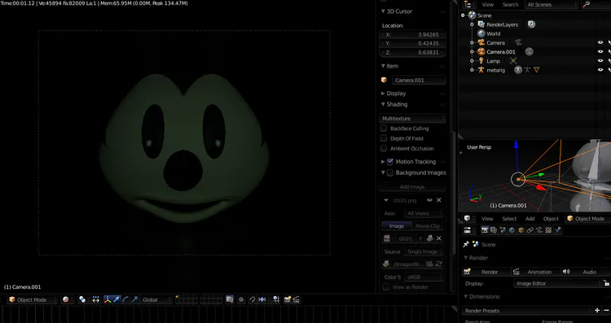Reload the background image file
This screenshot has width=611, height=323.
click(439, 264)
